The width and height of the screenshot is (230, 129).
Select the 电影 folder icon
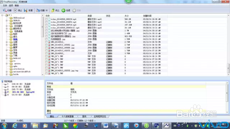click(11, 34)
